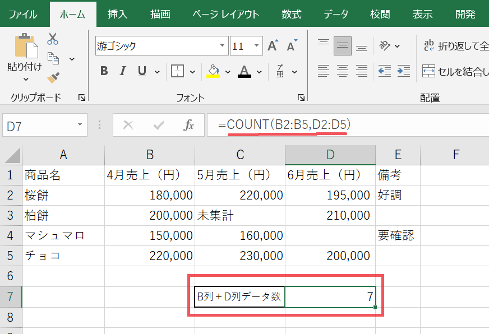Click the セルを結合 merge cells button
Screen dimensions: 489x334
click(x=454, y=71)
